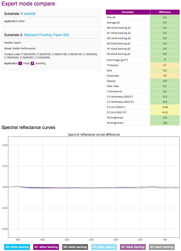Click the inkjet 'I' application badge
Image resolution: width=181 pixels, height=251 pixels.
20,63
